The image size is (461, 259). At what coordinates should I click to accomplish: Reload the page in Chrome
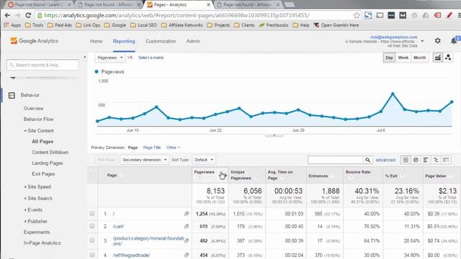28,15
